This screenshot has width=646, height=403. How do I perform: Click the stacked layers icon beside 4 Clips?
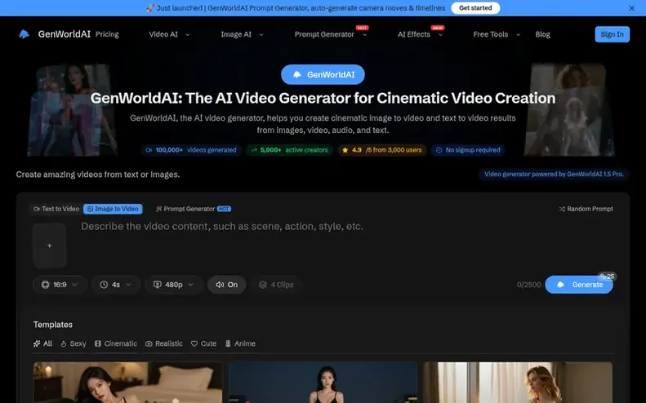(263, 285)
